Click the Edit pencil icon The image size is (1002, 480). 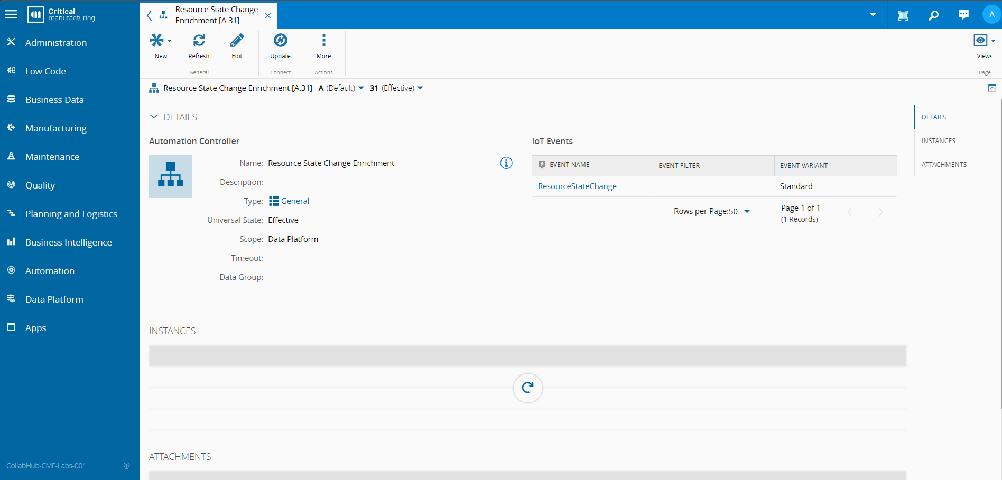pyautogui.click(x=237, y=41)
